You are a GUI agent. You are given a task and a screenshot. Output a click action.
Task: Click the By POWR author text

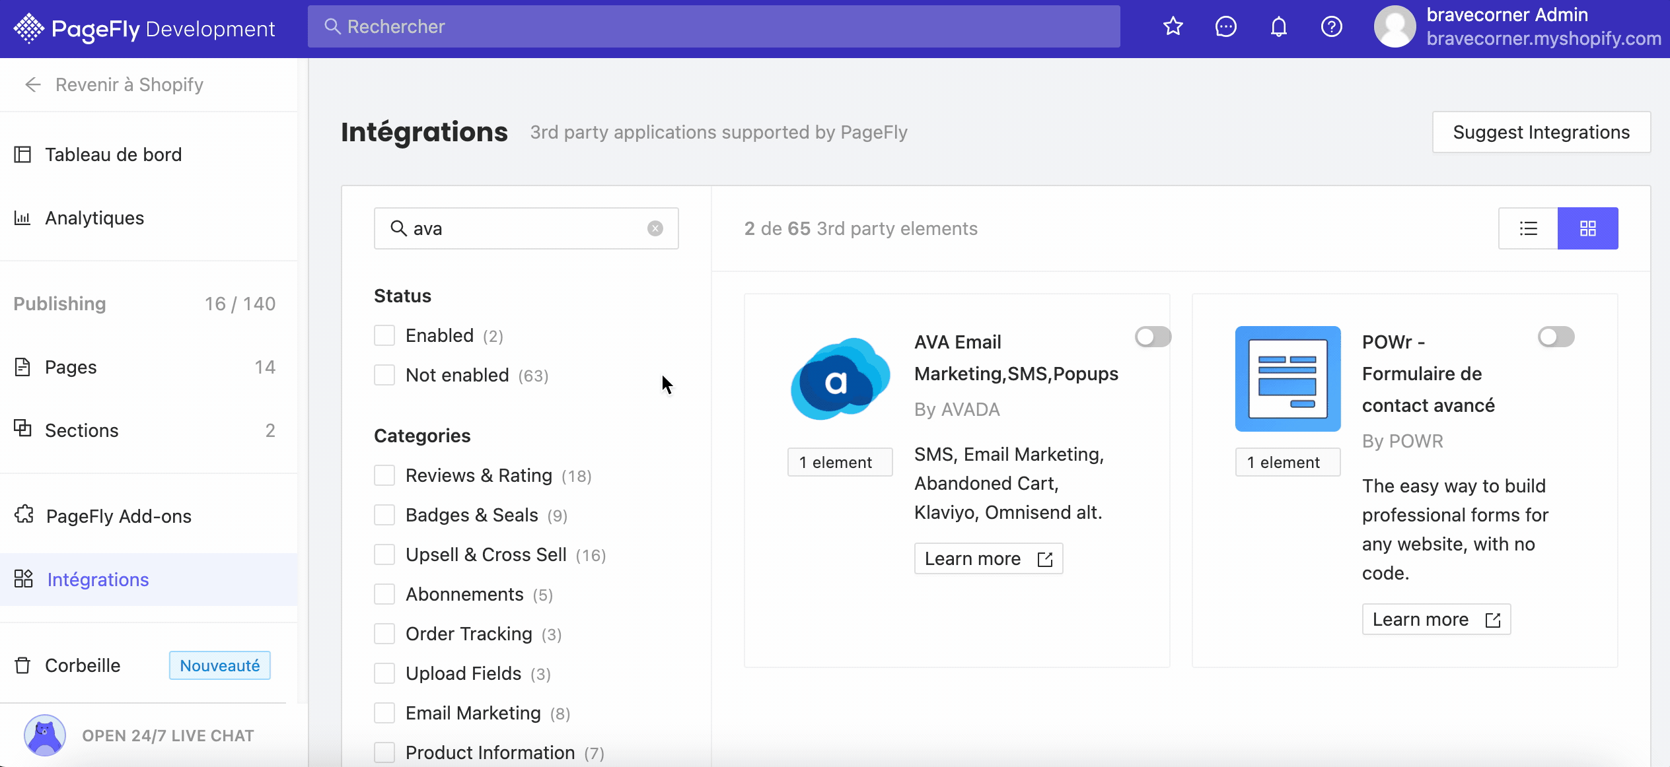tap(1402, 441)
